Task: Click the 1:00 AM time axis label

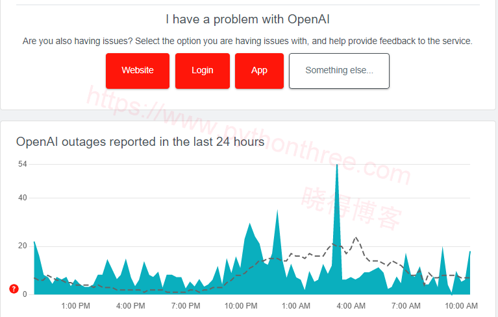Action: [x=296, y=306]
